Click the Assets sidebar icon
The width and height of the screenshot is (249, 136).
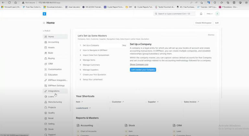pos(46,48)
